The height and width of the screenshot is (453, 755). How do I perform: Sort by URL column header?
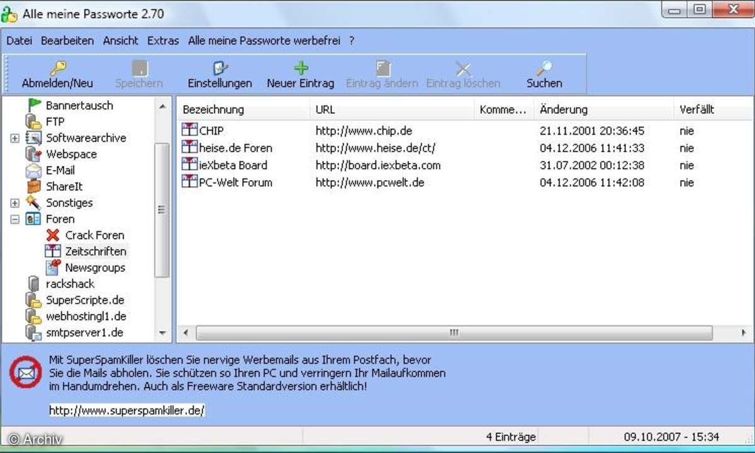click(x=393, y=109)
